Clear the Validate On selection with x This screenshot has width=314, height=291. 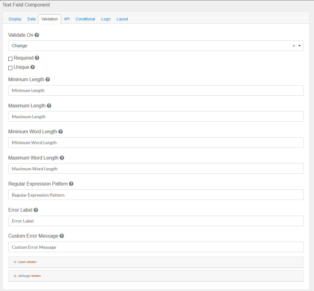click(294, 46)
